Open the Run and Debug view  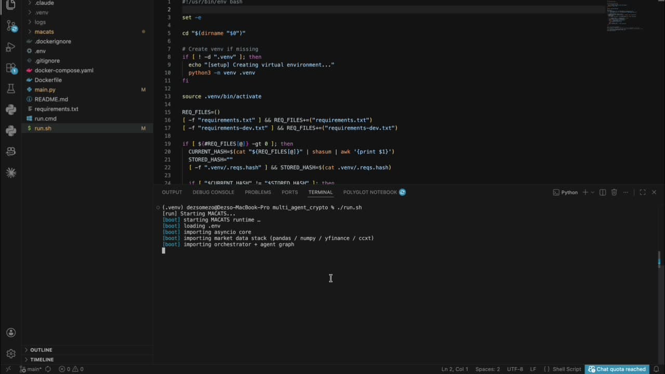click(10, 47)
